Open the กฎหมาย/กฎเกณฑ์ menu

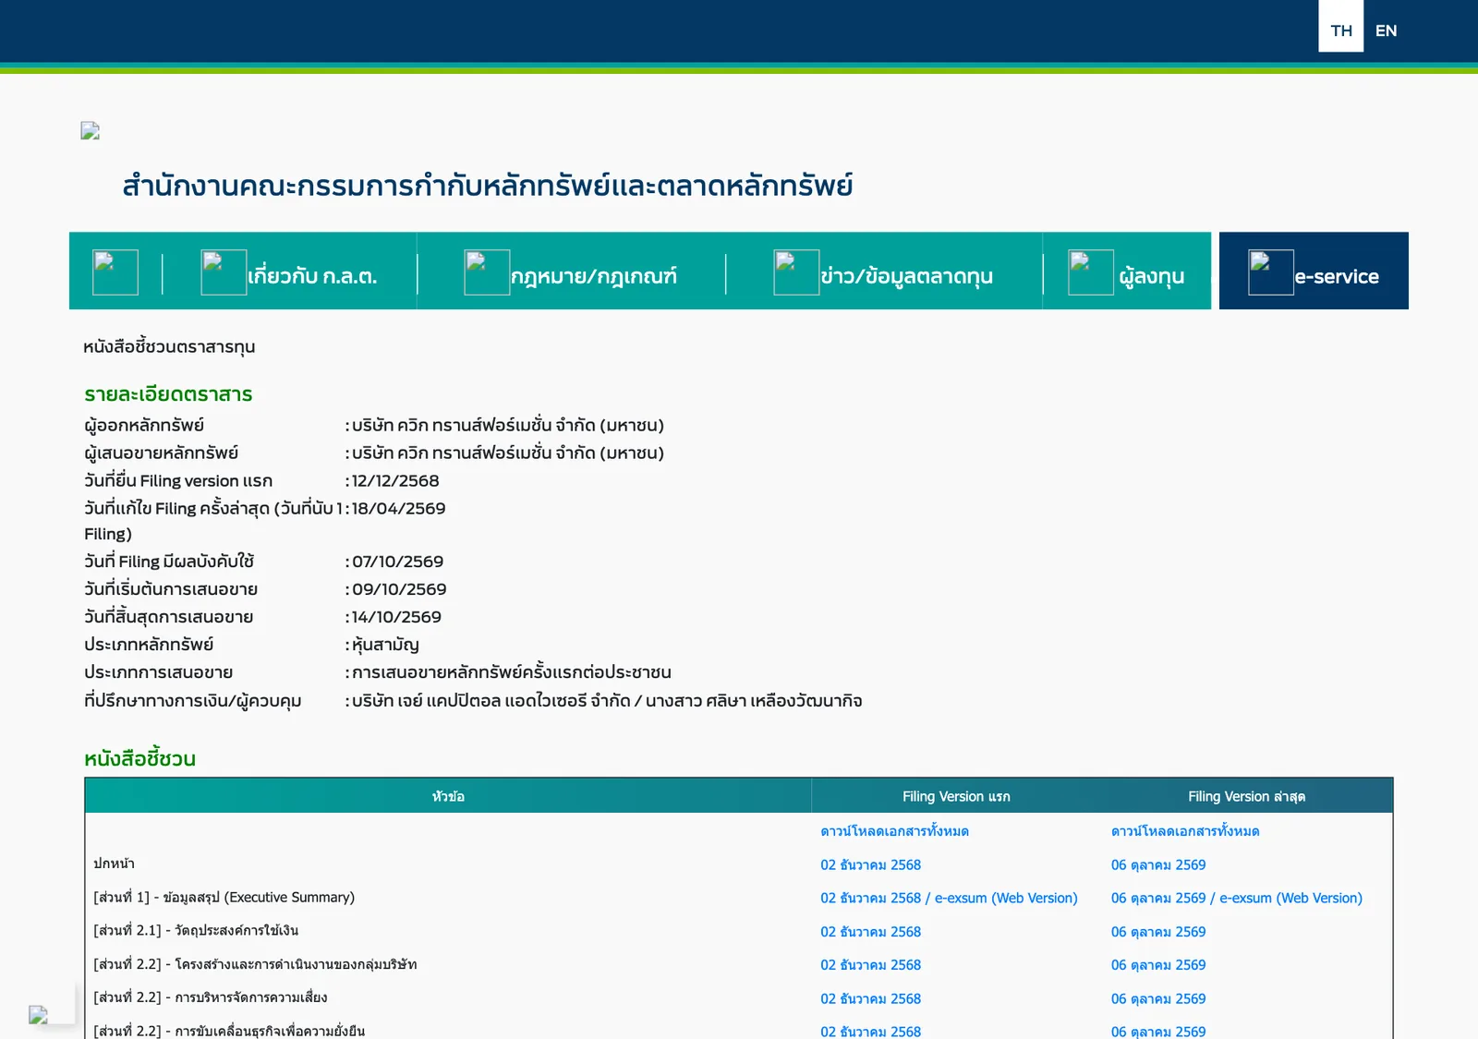(x=594, y=276)
